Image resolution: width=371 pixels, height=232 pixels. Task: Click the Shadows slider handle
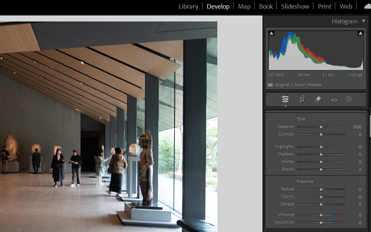321,154
